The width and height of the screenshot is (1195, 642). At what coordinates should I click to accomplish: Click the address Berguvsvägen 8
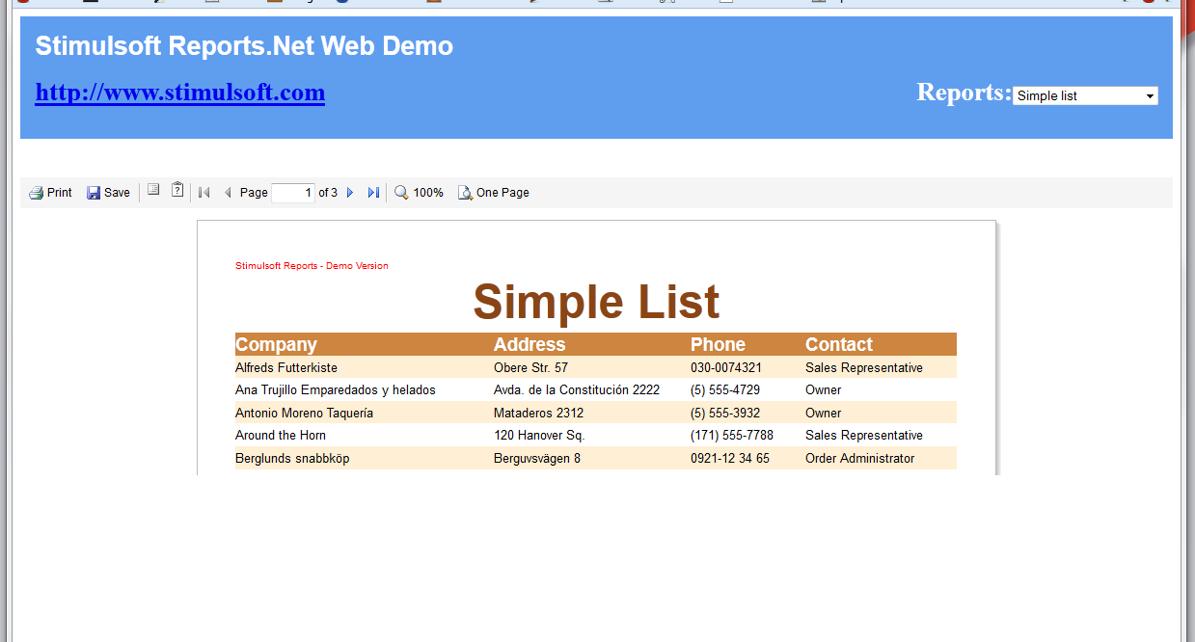[x=537, y=459]
